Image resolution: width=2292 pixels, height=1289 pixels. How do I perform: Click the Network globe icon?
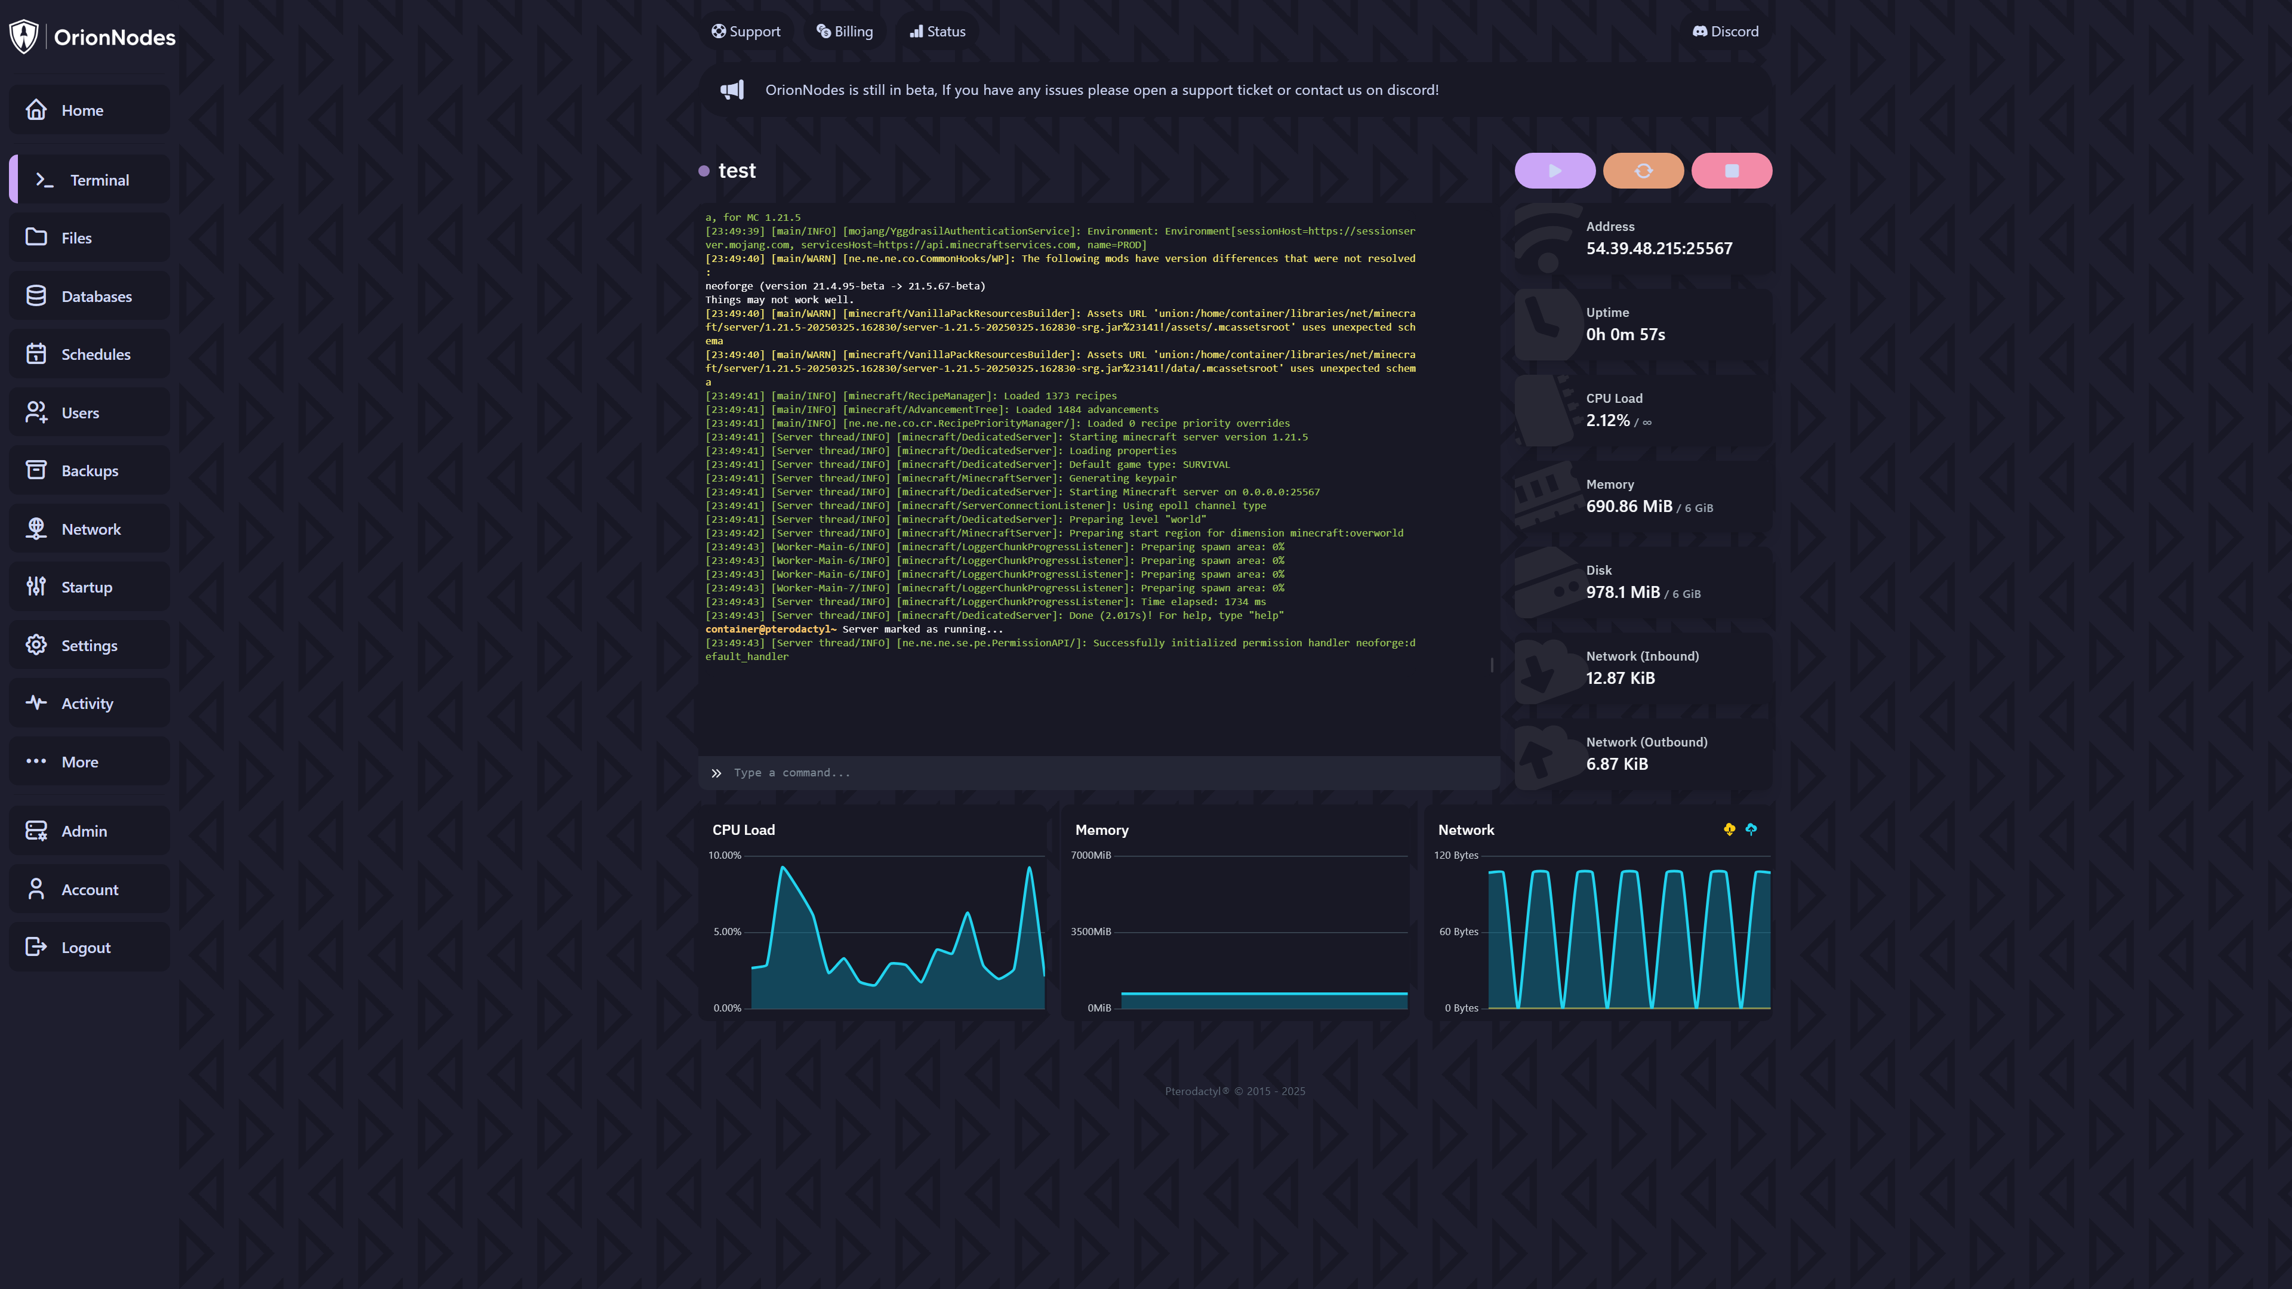click(x=36, y=528)
